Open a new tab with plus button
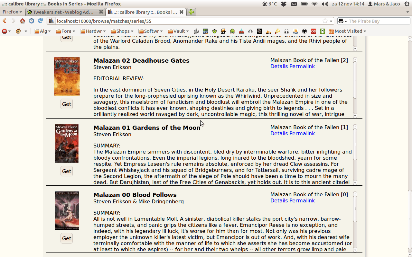The width and height of the screenshot is (412, 257). 191,12
